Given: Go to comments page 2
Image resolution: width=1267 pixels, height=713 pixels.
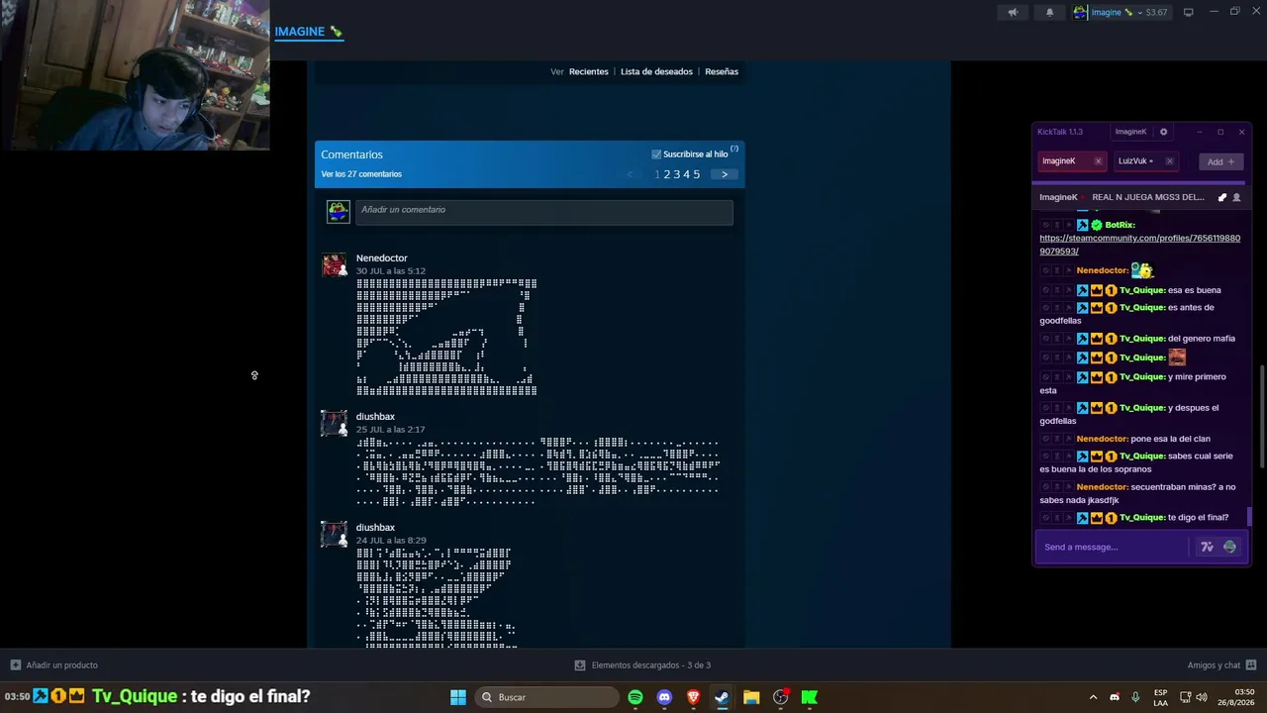Looking at the screenshot, I should tap(666, 174).
